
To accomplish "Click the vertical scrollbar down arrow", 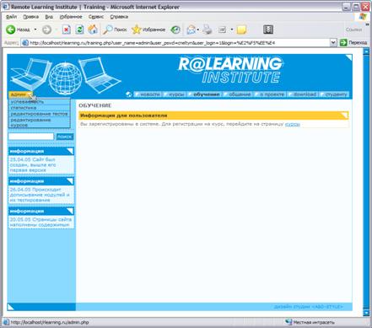I will [366, 312].
